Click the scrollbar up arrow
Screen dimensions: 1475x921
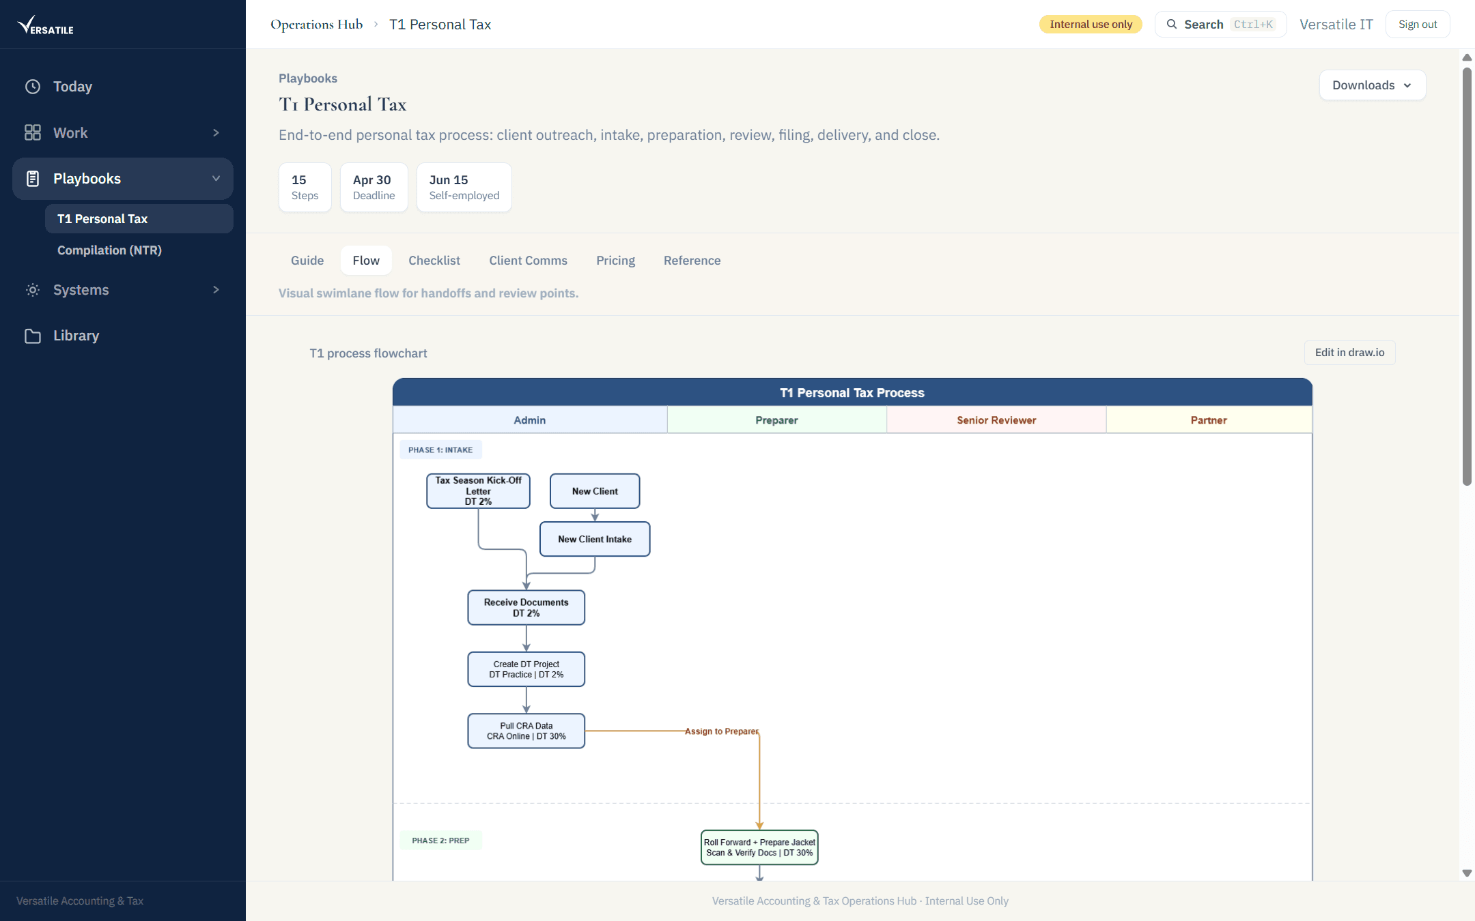pos(1467,57)
